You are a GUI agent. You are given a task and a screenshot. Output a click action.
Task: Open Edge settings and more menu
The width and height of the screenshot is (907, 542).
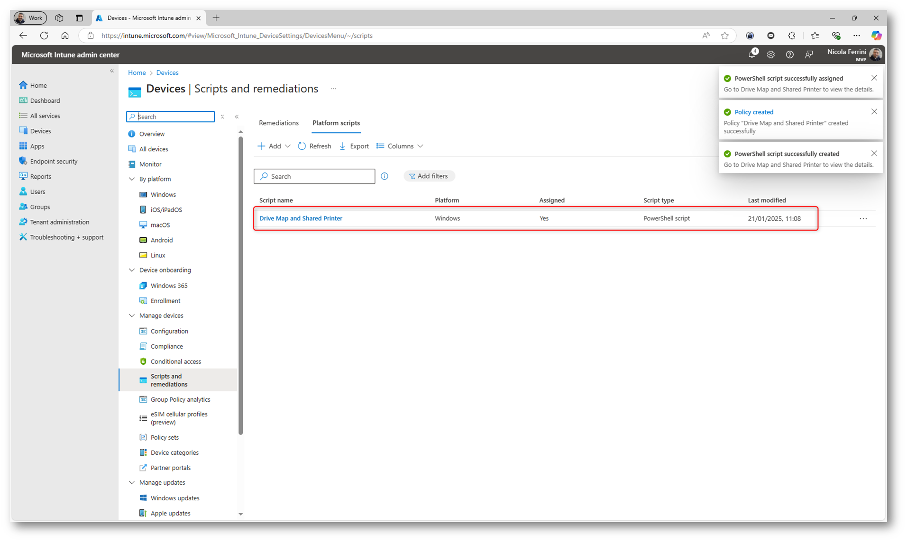pyautogui.click(x=856, y=36)
